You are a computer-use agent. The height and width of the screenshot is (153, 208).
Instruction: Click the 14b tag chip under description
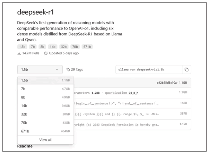click(53, 47)
